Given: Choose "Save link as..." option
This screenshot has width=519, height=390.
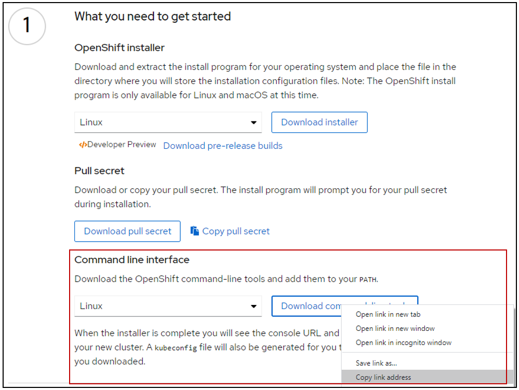Looking at the screenshot, I should coord(376,363).
